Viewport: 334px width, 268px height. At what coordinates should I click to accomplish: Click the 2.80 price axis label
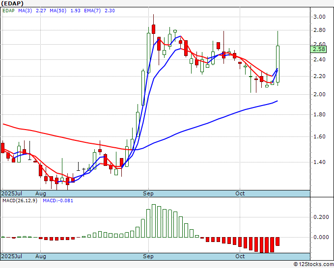click(320, 30)
